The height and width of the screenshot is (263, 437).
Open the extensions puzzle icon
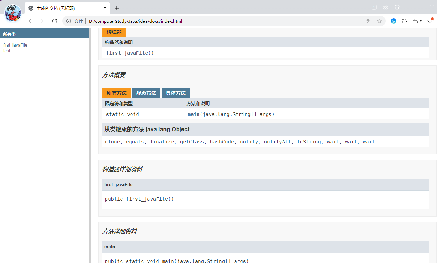(404, 21)
